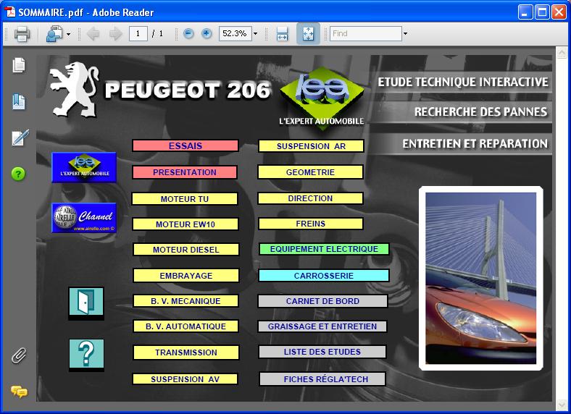Click the Print icon in toolbar
This screenshot has height=414, width=571.
22,34
